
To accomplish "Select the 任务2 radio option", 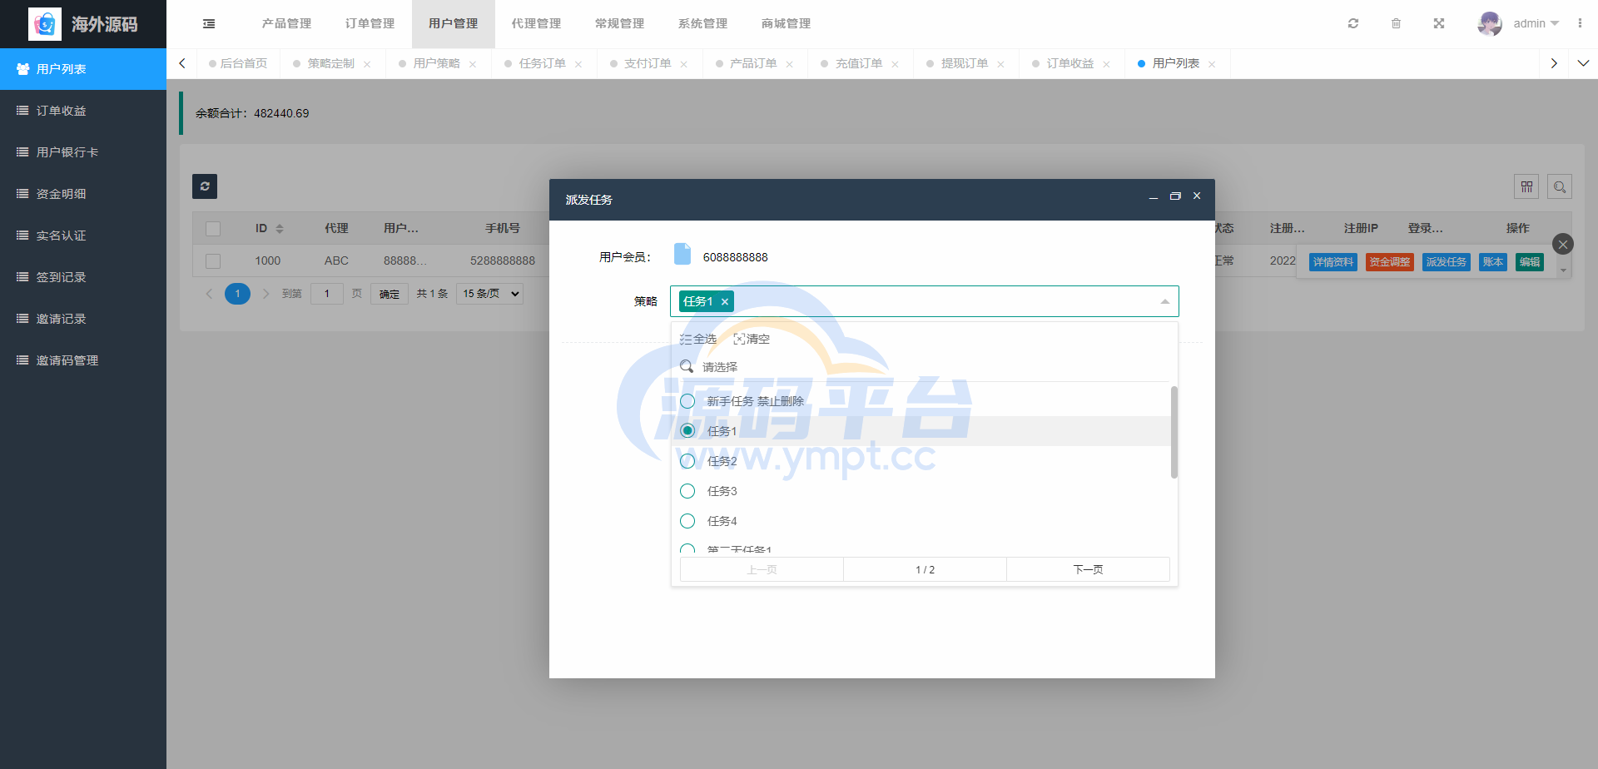I will (687, 461).
